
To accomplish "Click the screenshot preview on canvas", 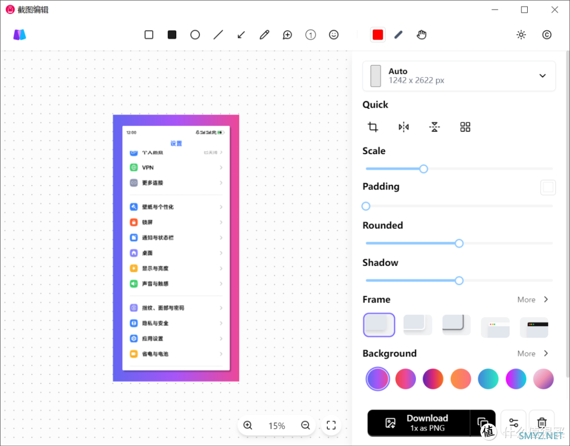I will pyautogui.click(x=176, y=248).
